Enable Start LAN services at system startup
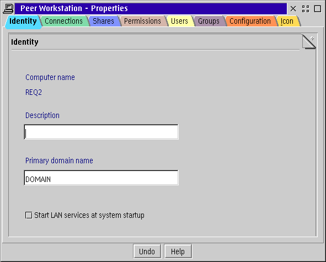This screenshot has height=262, width=326. [29, 215]
